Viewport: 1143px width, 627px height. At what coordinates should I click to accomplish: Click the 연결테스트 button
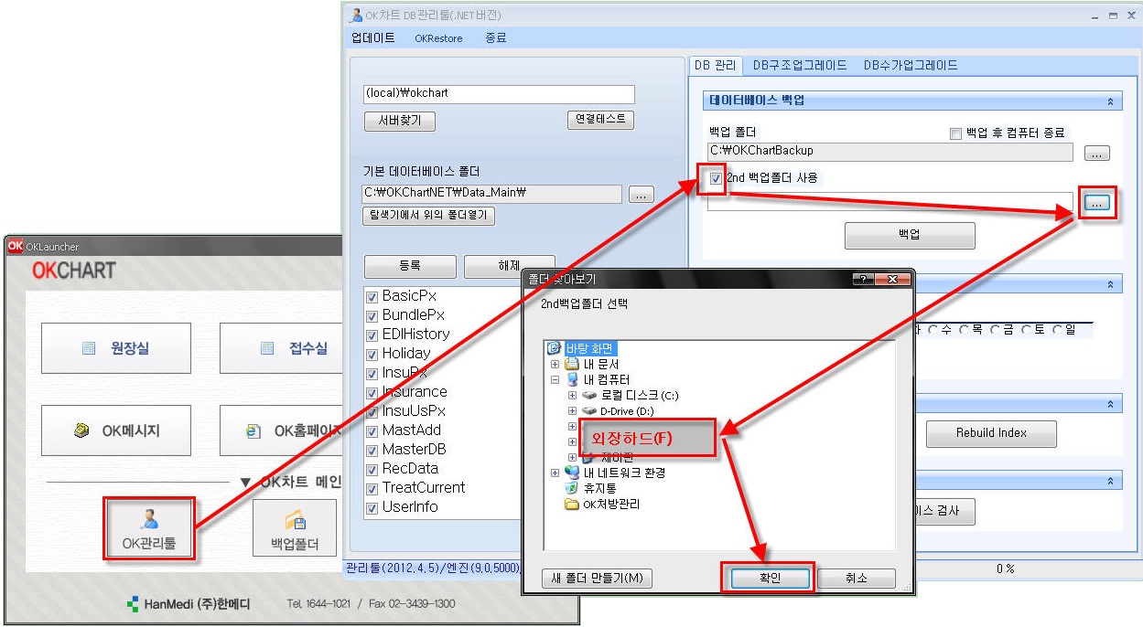[x=601, y=120]
